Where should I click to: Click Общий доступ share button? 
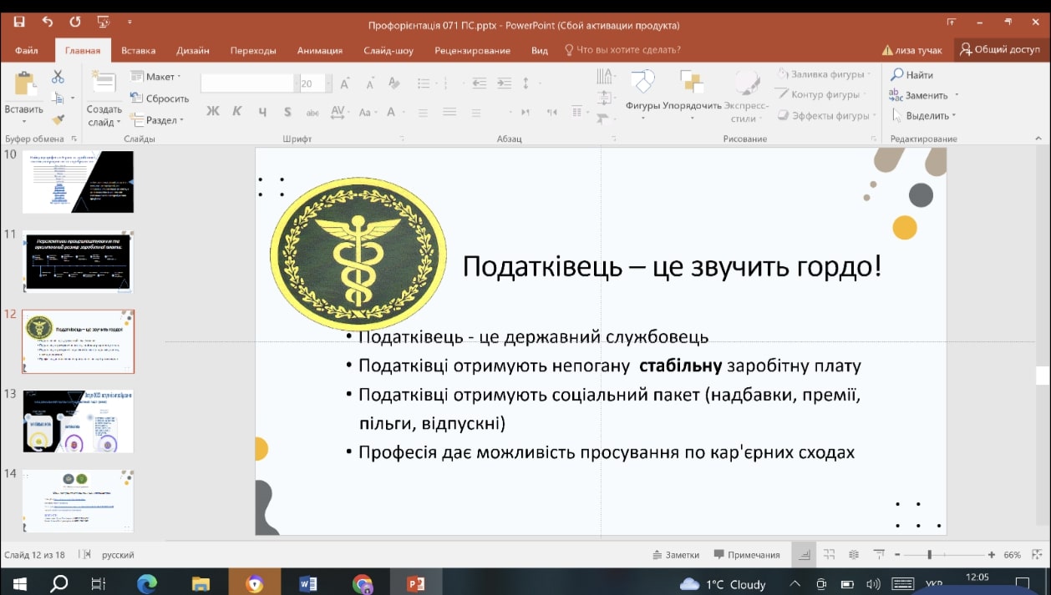click(x=1001, y=50)
